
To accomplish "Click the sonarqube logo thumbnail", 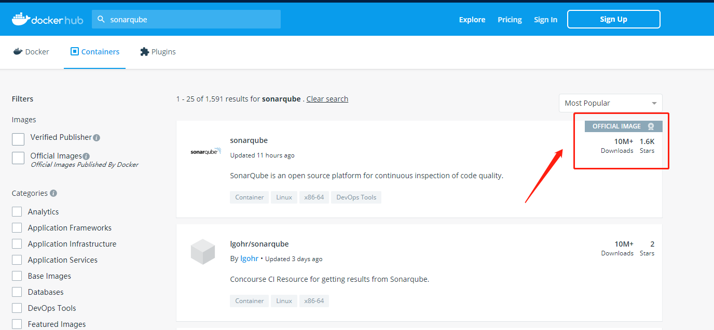I will click(205, 151).
